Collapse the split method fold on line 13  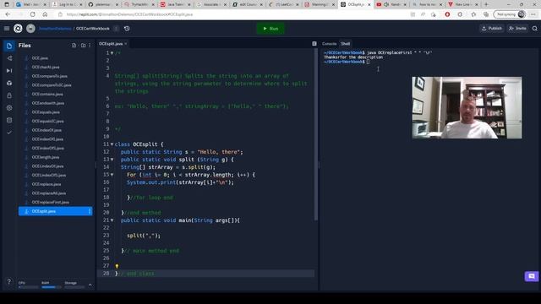pyautogui.click(x=112, y=160)
